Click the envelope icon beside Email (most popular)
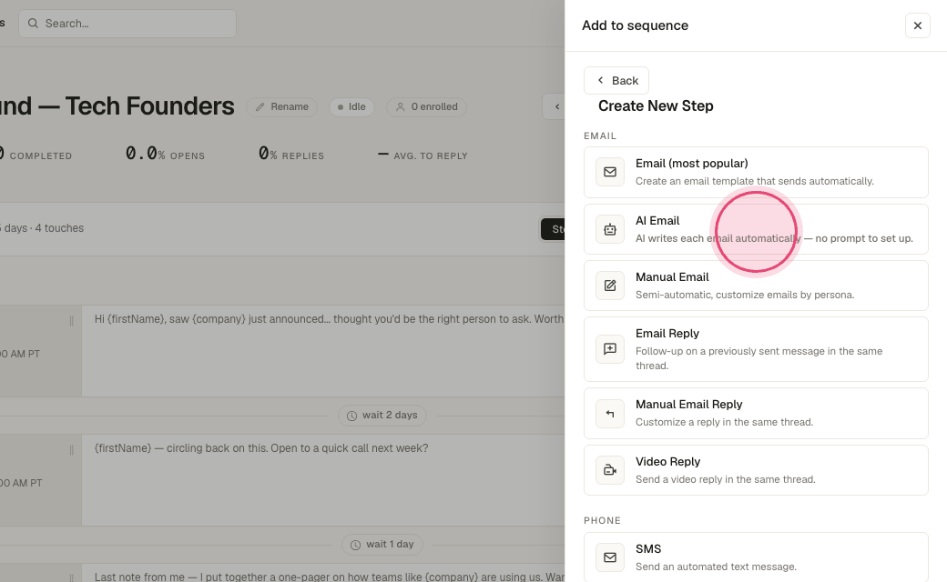This screenshot has width=947, height=582. click(x=610, y=172)
